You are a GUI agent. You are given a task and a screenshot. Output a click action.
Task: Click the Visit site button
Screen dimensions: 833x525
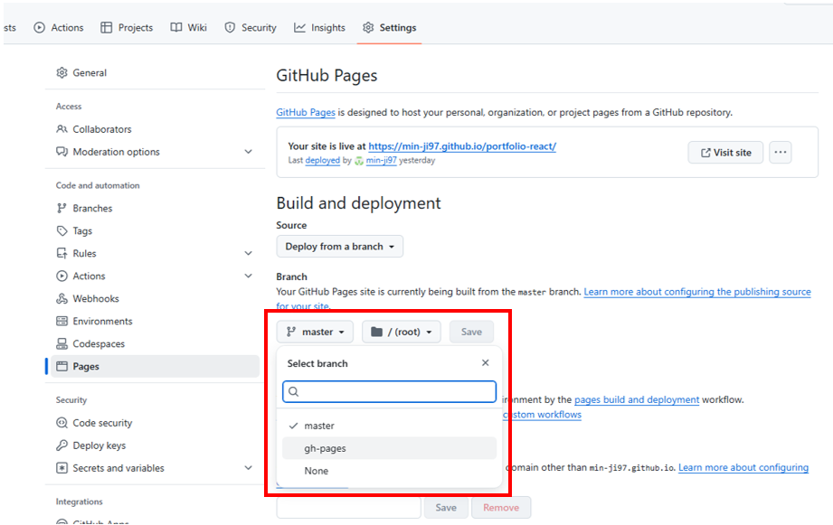tap(725, 153)
